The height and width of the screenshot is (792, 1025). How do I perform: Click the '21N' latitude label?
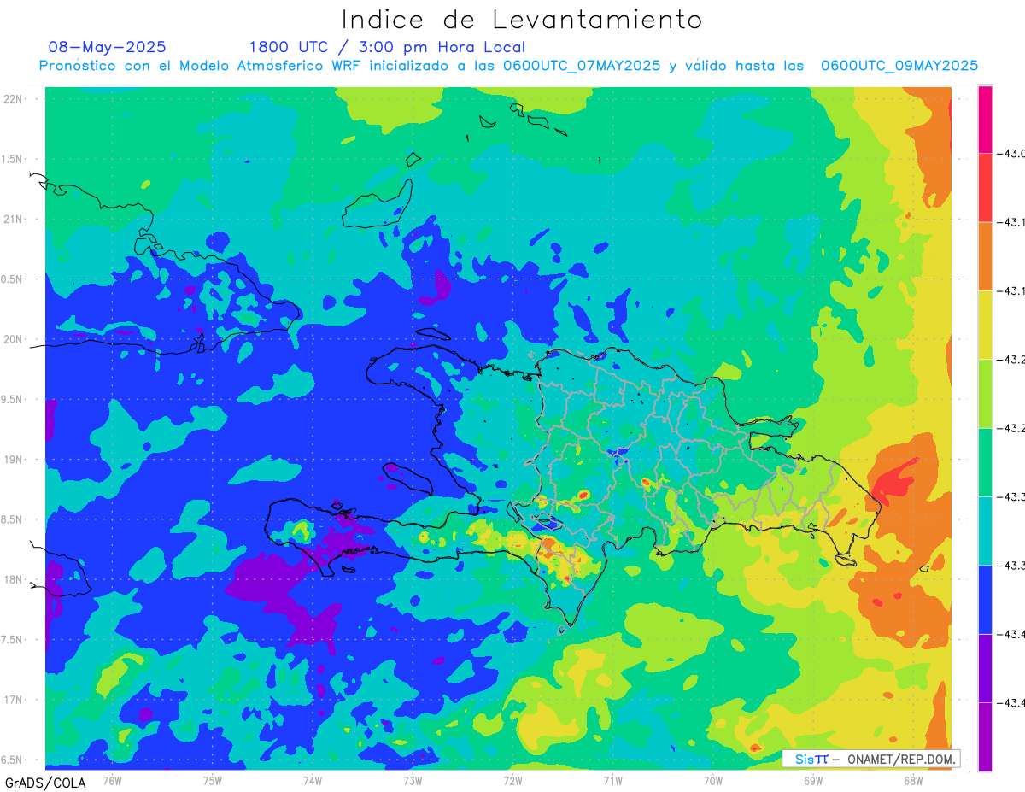click(x=15, y=220)
